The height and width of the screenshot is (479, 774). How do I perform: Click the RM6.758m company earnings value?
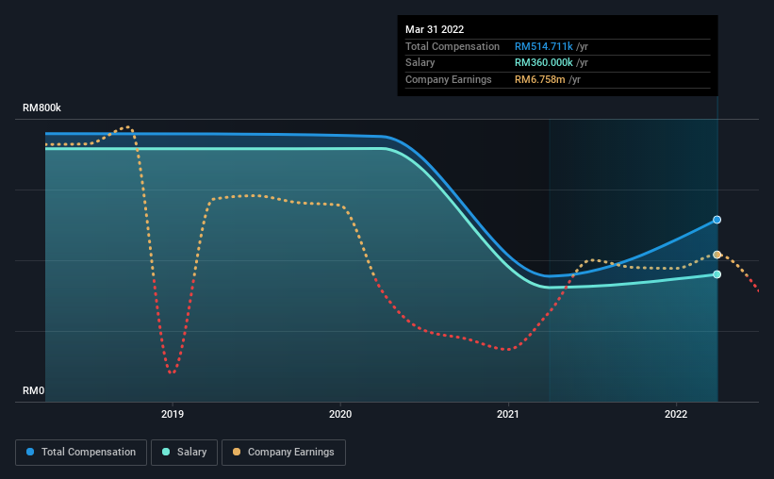(x=539, y=79)
